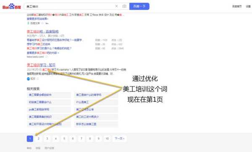Open the 美工培训吧 - 百度贴吧 result title
The width and height of the screenshot is (252, 152).
click(x=42, y=31)
